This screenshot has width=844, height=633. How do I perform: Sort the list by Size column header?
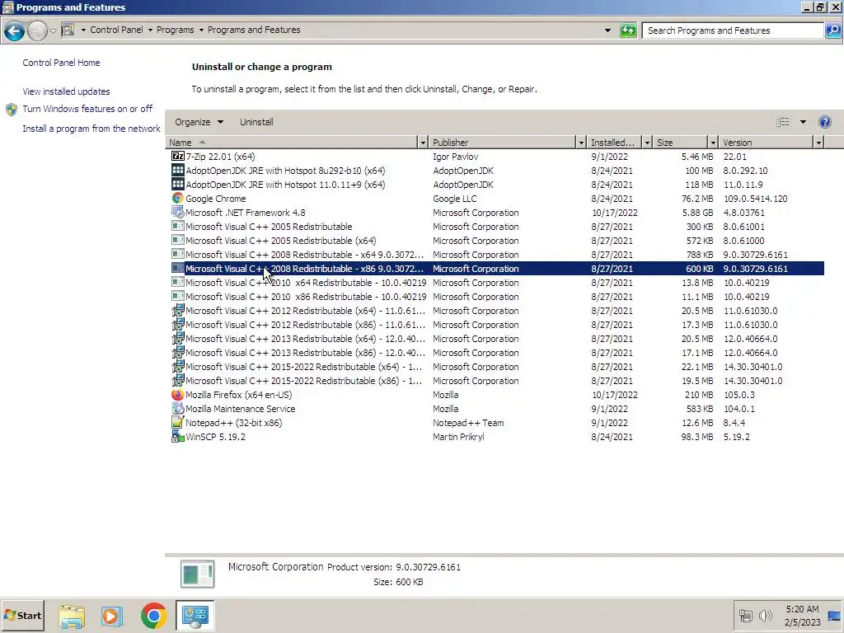click(680, 143)
